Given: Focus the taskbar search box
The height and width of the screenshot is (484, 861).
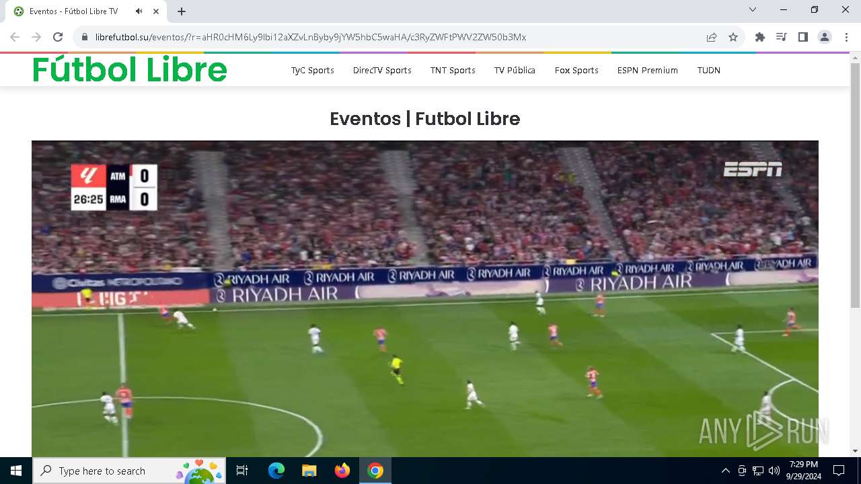Looking at the screenshot, I should coord(128,471).
